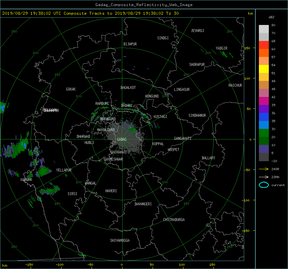Click the GANGAVATI city label
This screenshot has width=288, height=269.
tap(183, 138)
